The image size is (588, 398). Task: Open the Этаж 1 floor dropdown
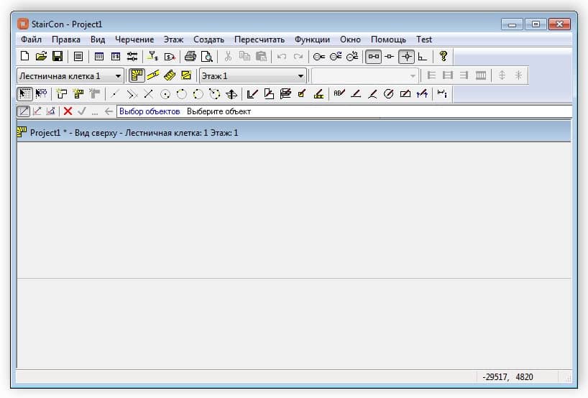(x=300, y=75)
